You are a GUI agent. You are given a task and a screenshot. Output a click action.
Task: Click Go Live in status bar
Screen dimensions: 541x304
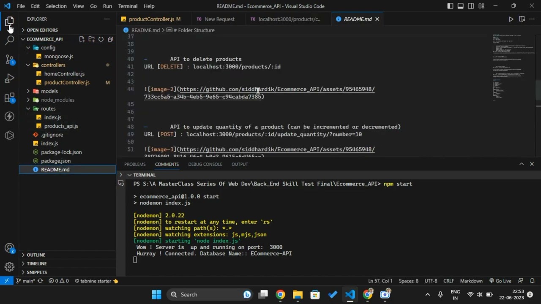[500, 281]
